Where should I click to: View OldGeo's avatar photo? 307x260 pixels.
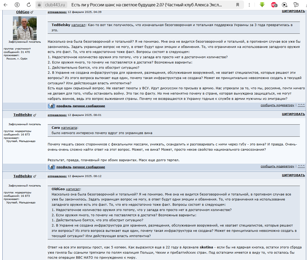pos(25,28)
